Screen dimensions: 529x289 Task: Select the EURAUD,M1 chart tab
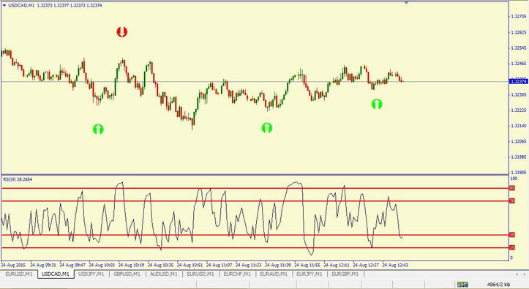274,274
